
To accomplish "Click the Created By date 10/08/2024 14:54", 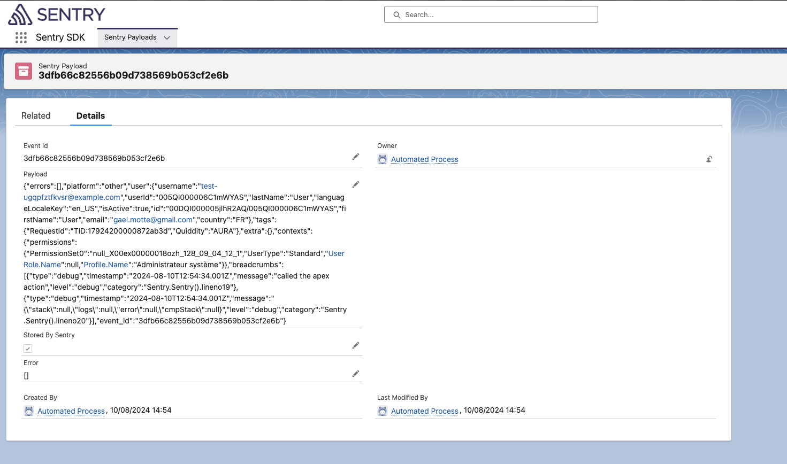I will 141,411.
